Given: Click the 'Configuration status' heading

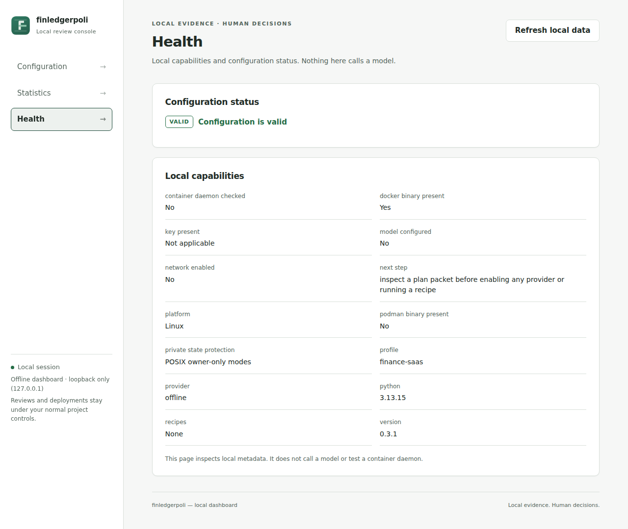Looking at the screenshot, I should (x=212, y=102).
